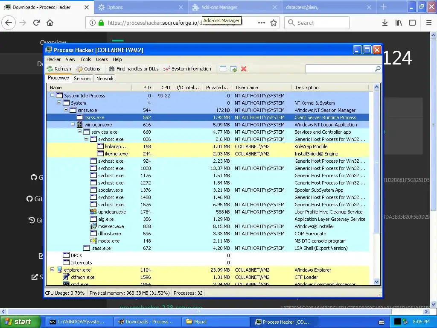Sort by the CPU column header
This screenshot has height=328, width=437.
coord(163,88)
